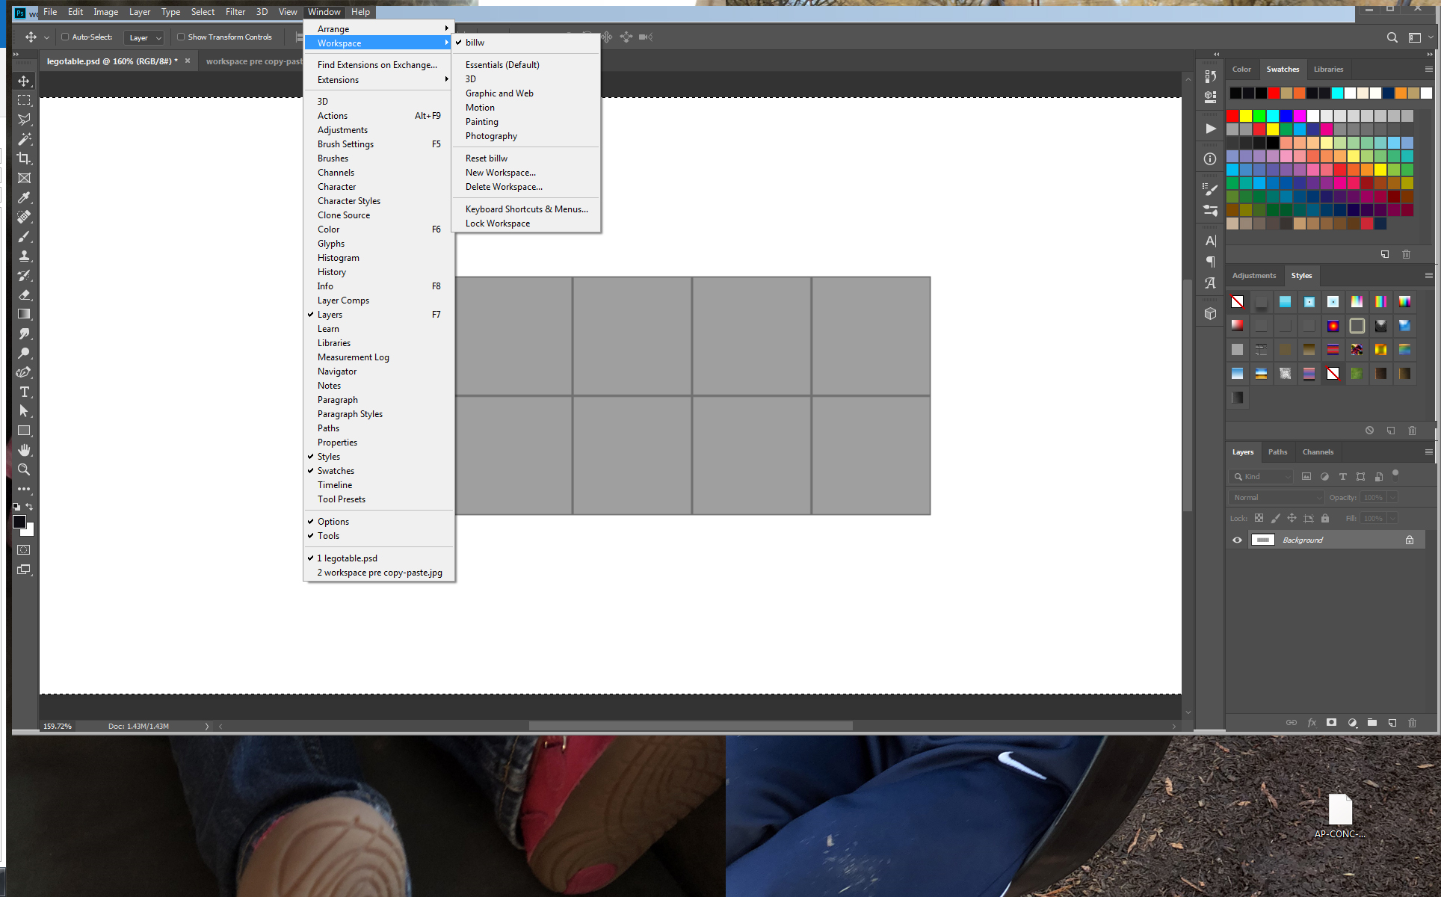Select the Zoom tool
1441x897 pixels.
click(25, 469)
